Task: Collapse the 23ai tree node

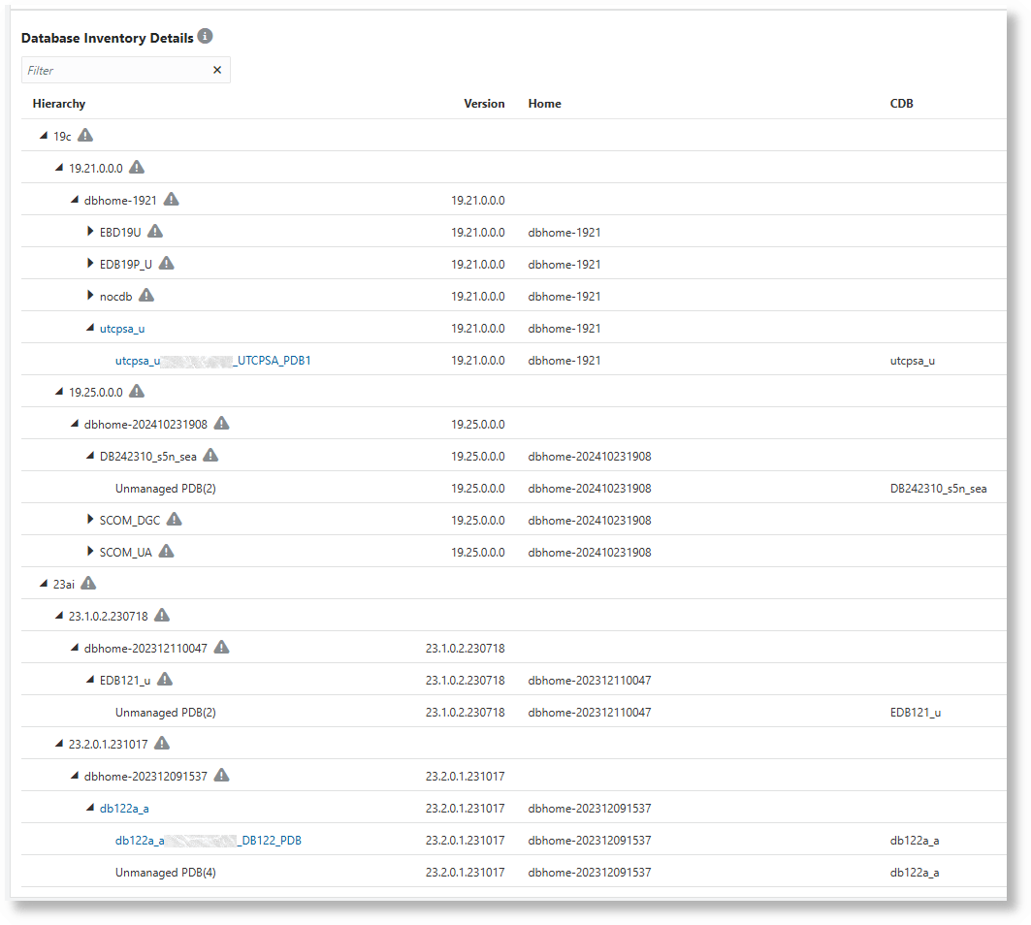Action: 44,583
